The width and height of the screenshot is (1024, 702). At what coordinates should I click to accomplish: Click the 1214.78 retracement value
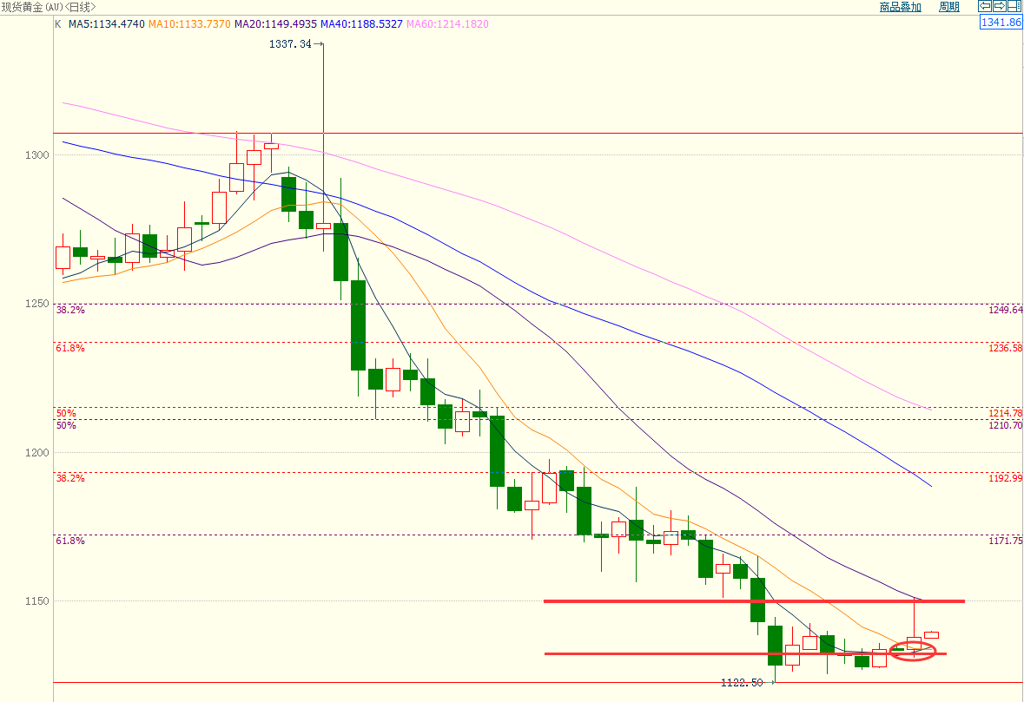click(x=1006, y=413)
